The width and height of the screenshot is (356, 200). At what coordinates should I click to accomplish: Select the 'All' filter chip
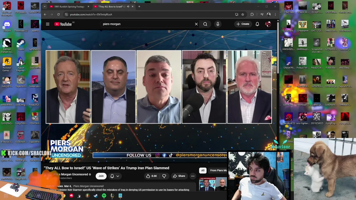[x=203, y=170]
